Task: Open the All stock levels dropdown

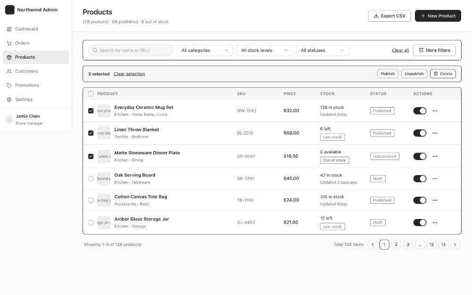Action: pos(265,51)
